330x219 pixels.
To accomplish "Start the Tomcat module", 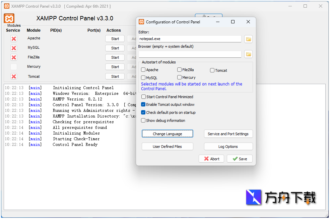I will pos(115,76).
